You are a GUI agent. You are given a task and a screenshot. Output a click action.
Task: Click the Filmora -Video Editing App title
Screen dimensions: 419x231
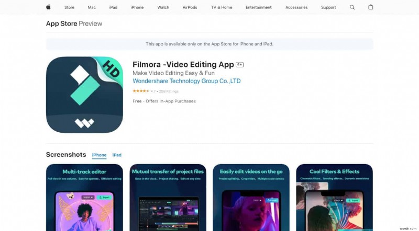click(x=183, y=65)
